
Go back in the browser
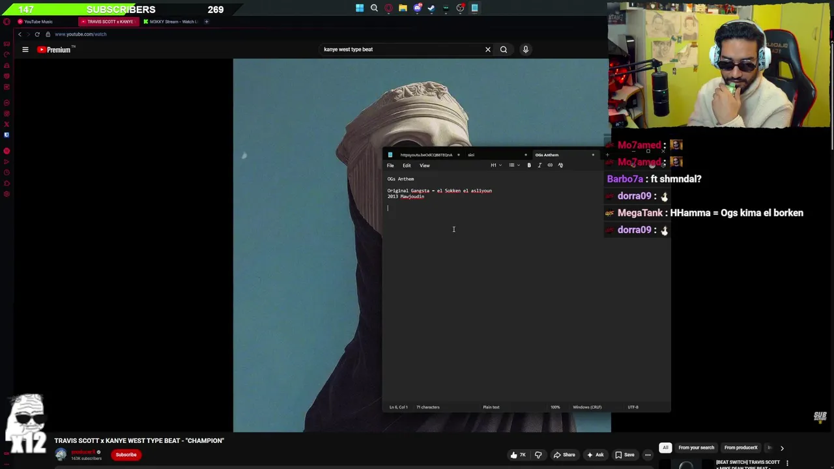20,34
